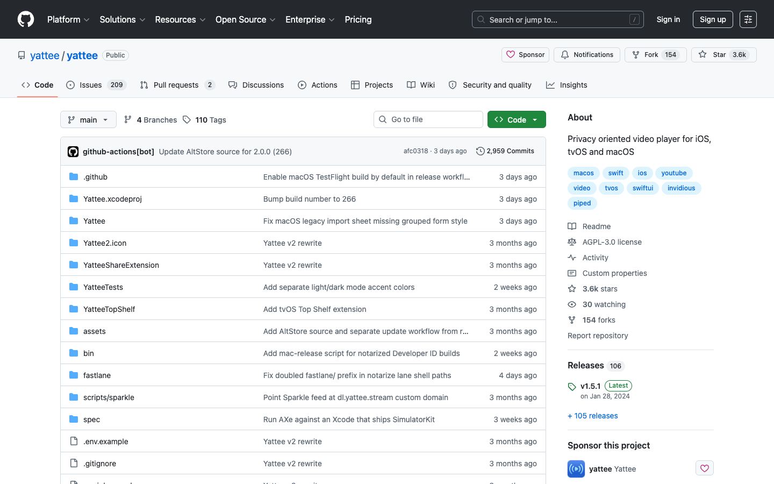Select the swiftui topic tag
Screen dimensions: 774x484
pyautogui.click(x=643, y=188)
